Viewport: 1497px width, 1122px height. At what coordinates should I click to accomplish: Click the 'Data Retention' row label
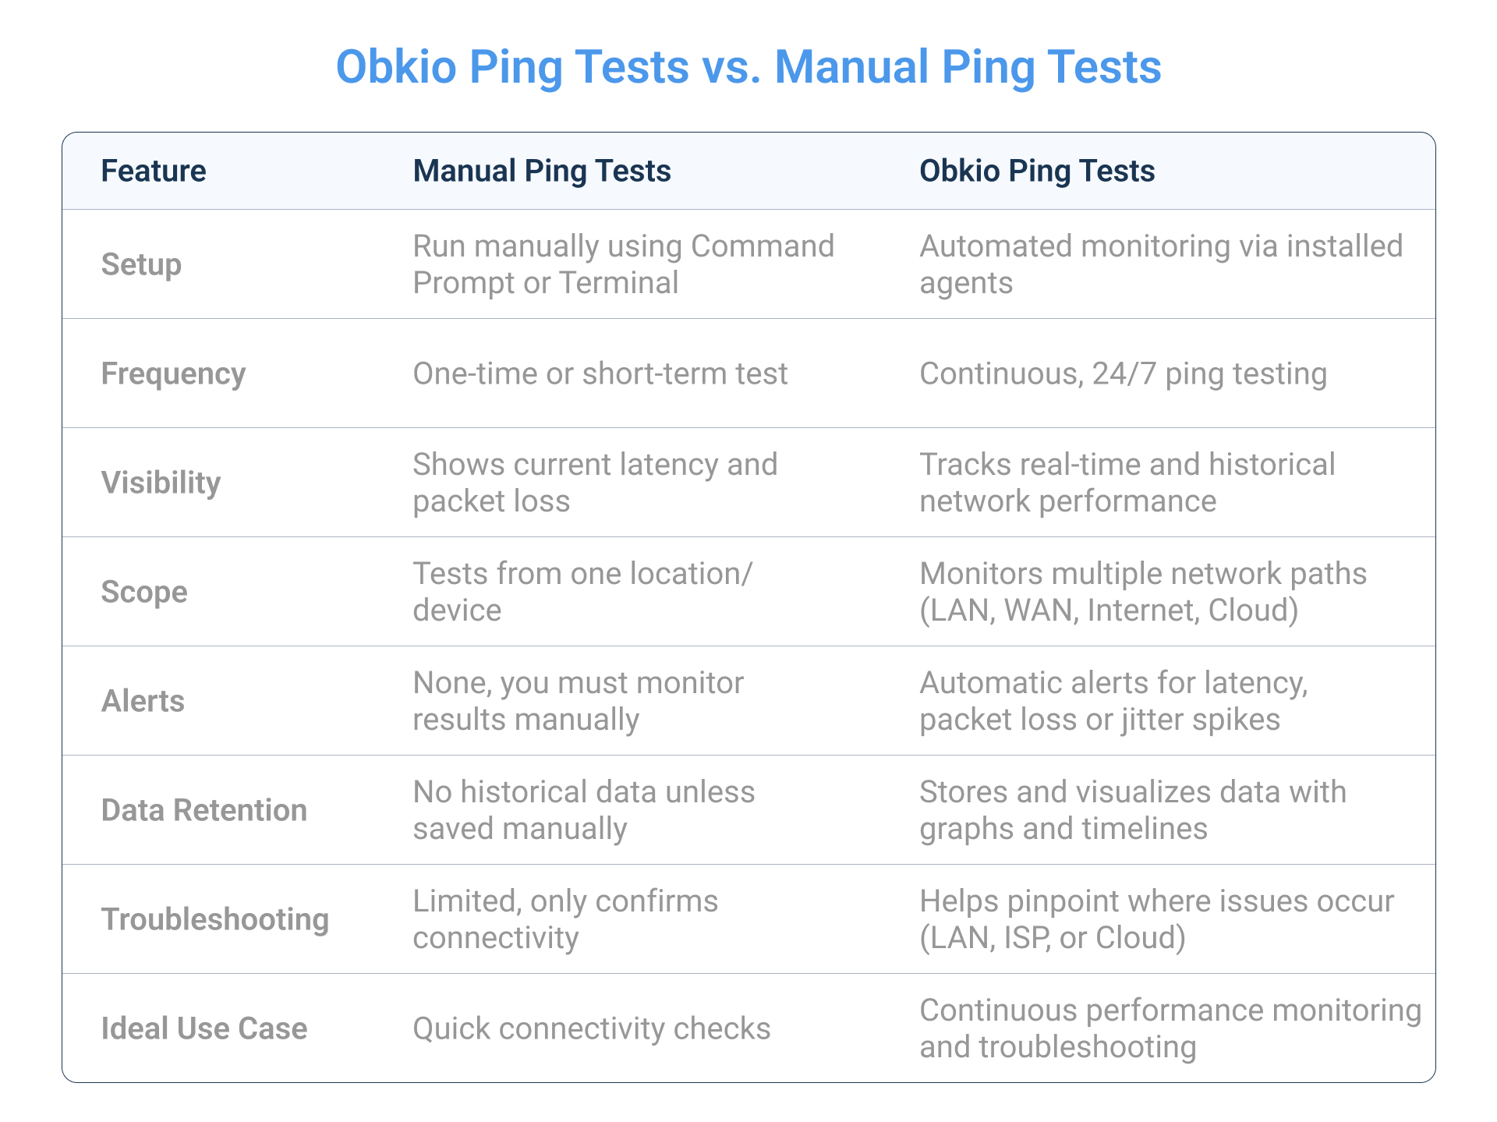203,810
